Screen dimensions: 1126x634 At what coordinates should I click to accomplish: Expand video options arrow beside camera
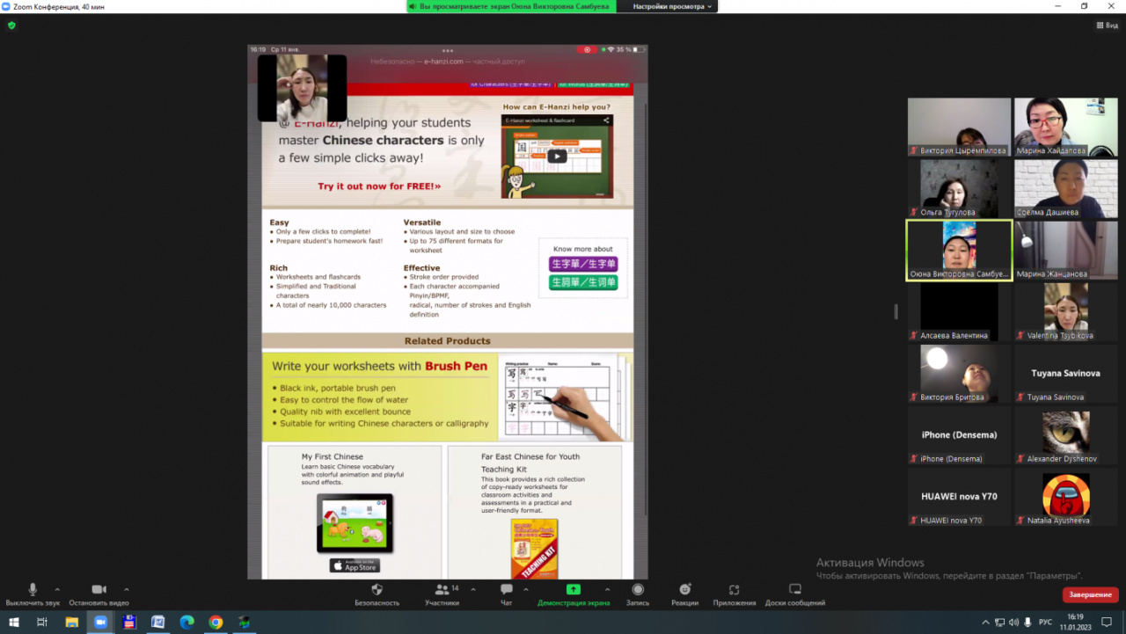pyautogui.click(x=126, y=589)
